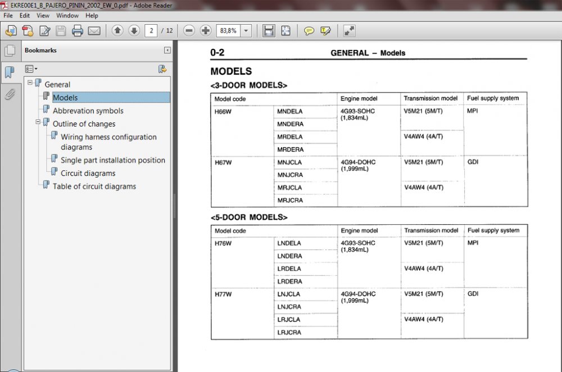
Task: Click the zoom in plus button
Action: coord(205,30)
